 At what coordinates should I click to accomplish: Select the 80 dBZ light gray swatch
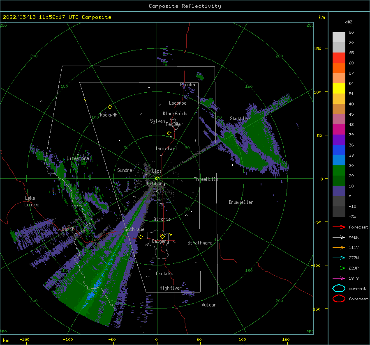(339, 37)
